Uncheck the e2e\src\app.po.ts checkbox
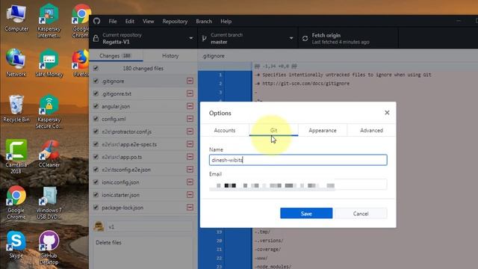The height and width of the screenshot is (269, 478). tap(96, 157)
